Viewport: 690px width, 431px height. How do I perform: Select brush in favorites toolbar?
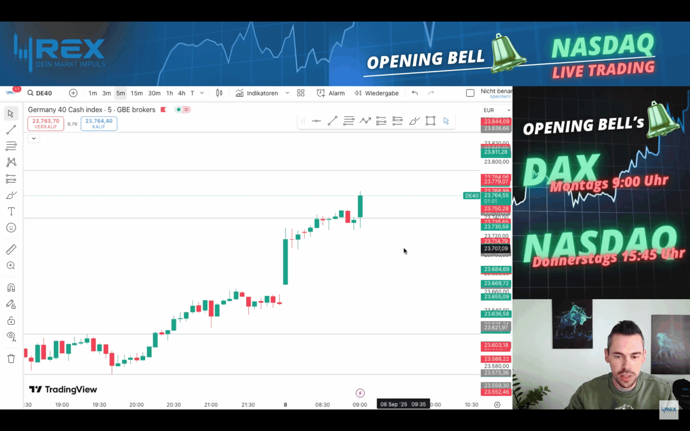[x=414, y=121]
